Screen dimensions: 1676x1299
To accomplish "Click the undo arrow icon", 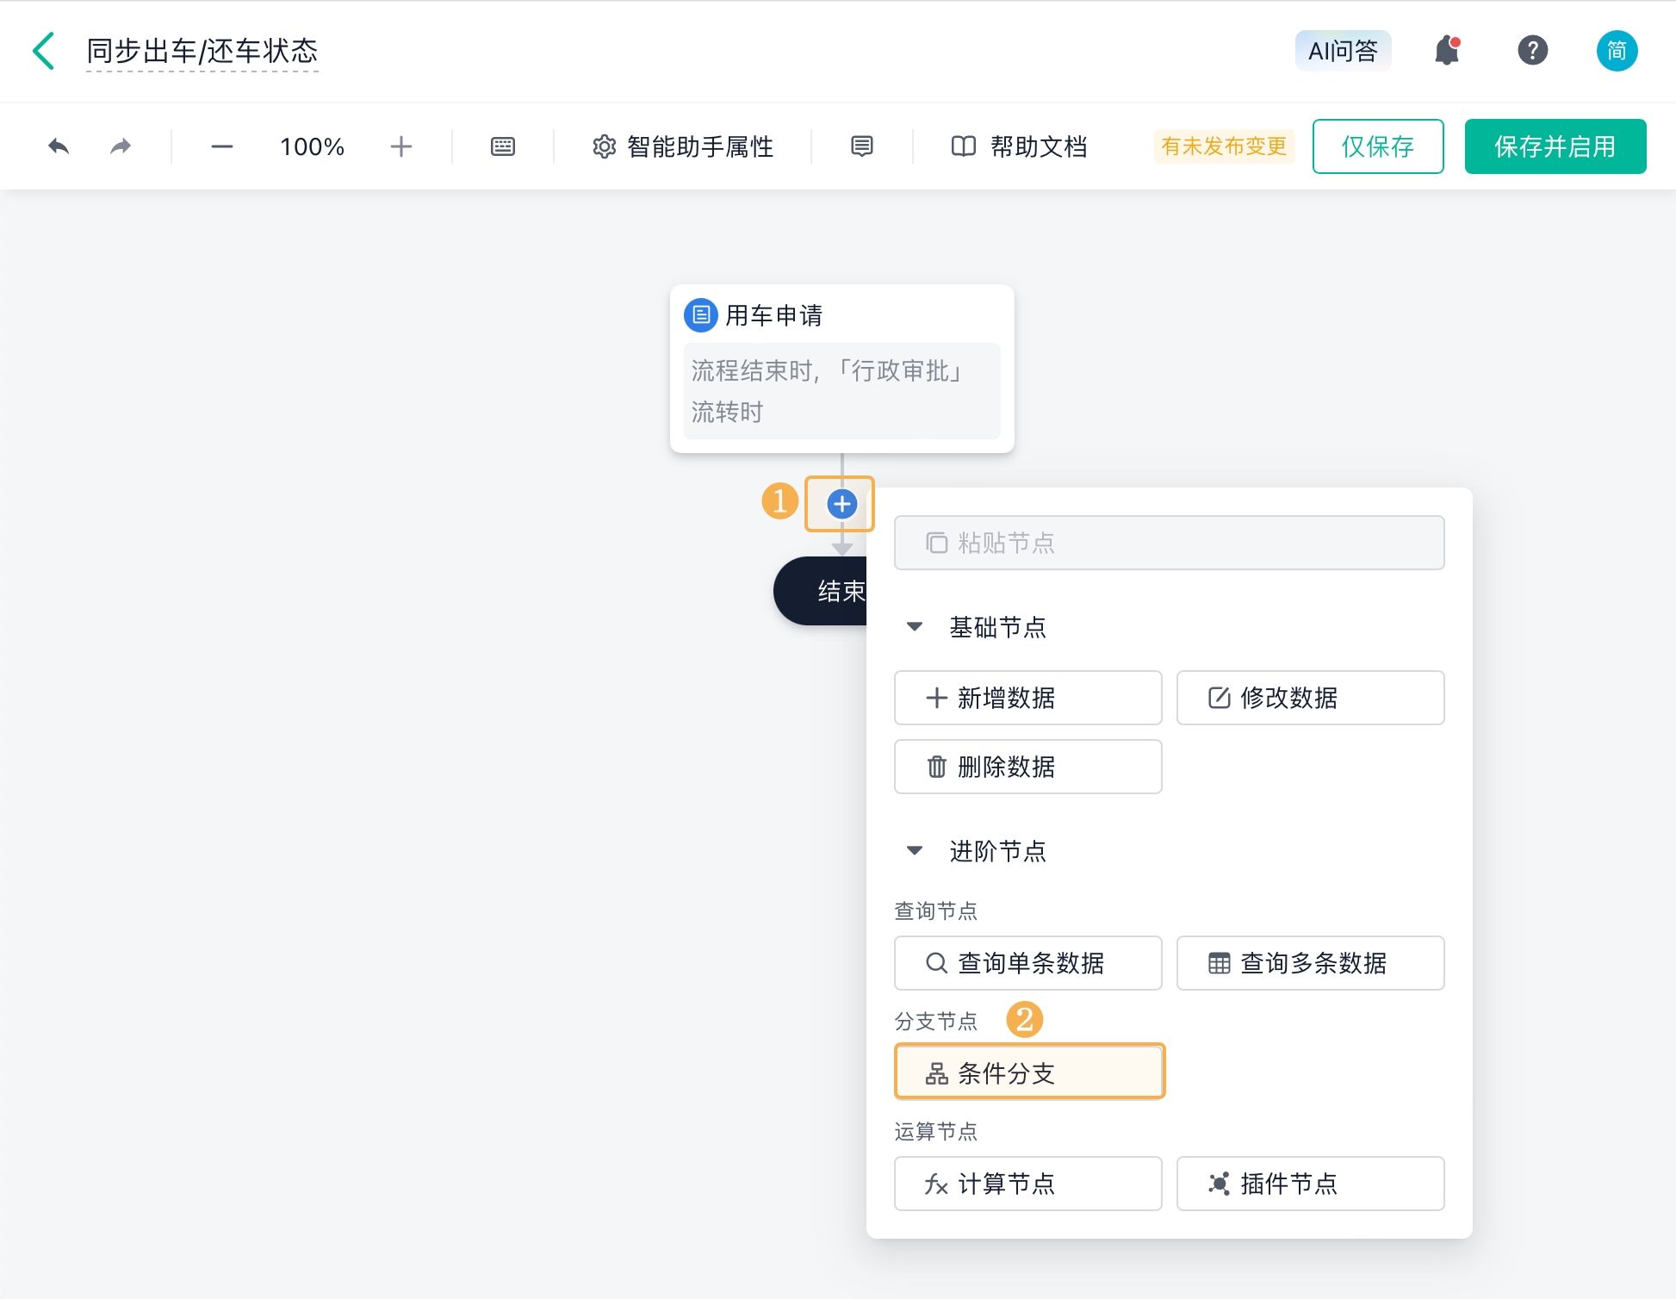I will pyautogui.click(x=59, y=146).
